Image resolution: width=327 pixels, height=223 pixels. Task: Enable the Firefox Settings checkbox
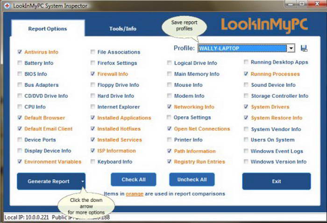(92, 63)
